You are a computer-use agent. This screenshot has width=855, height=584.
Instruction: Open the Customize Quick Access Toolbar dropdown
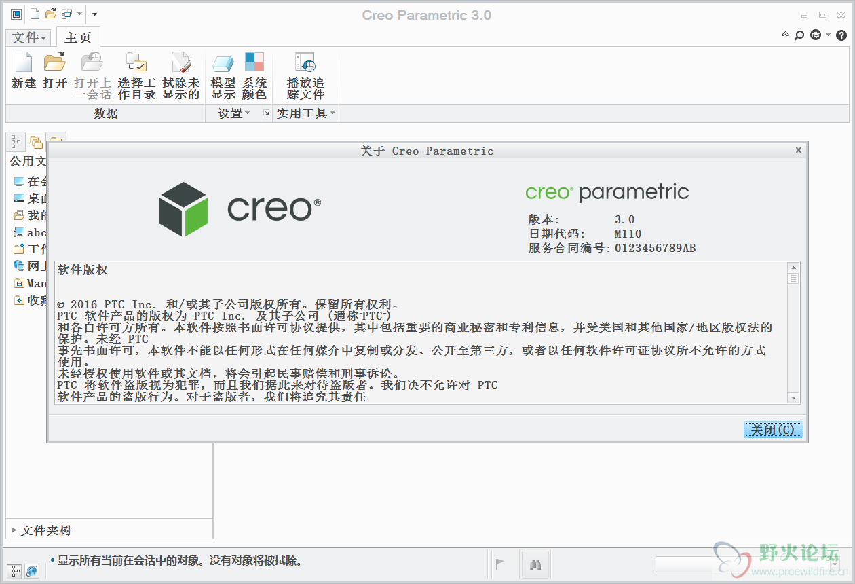(x=94, y=14)
